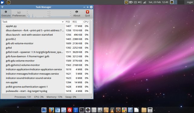Launch Firefox from the dock
This screenshot has width=194, height=113.
51,110
